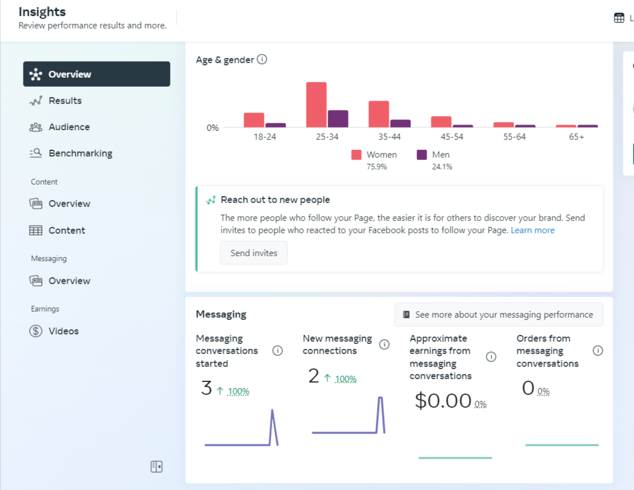Click the Send invites button

pyautogui.click(x=254, y=253)
